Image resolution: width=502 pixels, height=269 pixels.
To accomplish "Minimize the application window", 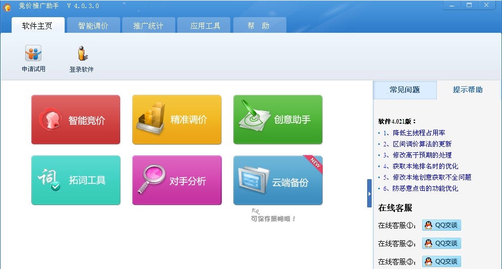I will coord(451,6).
